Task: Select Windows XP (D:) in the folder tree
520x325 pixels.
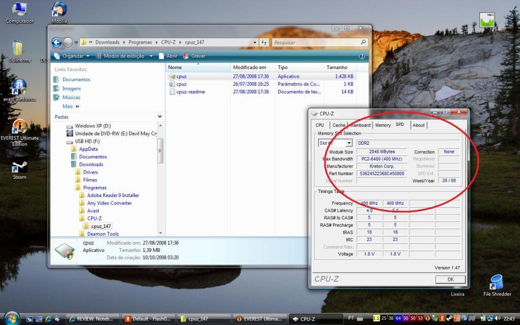Action: [89, 126]
